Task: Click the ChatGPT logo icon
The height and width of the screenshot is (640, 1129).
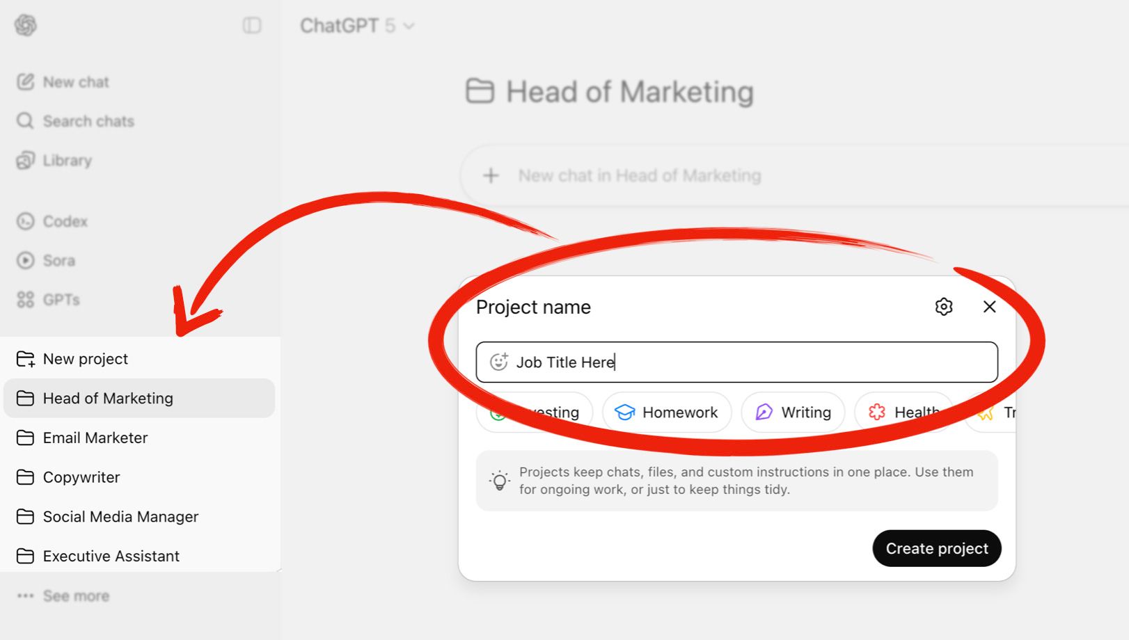Action: coord(26,26)
